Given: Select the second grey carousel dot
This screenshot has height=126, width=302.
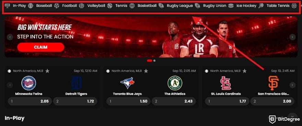Looking at the screenshot, I should 154,60.
